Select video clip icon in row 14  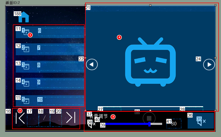pos(26,84)
